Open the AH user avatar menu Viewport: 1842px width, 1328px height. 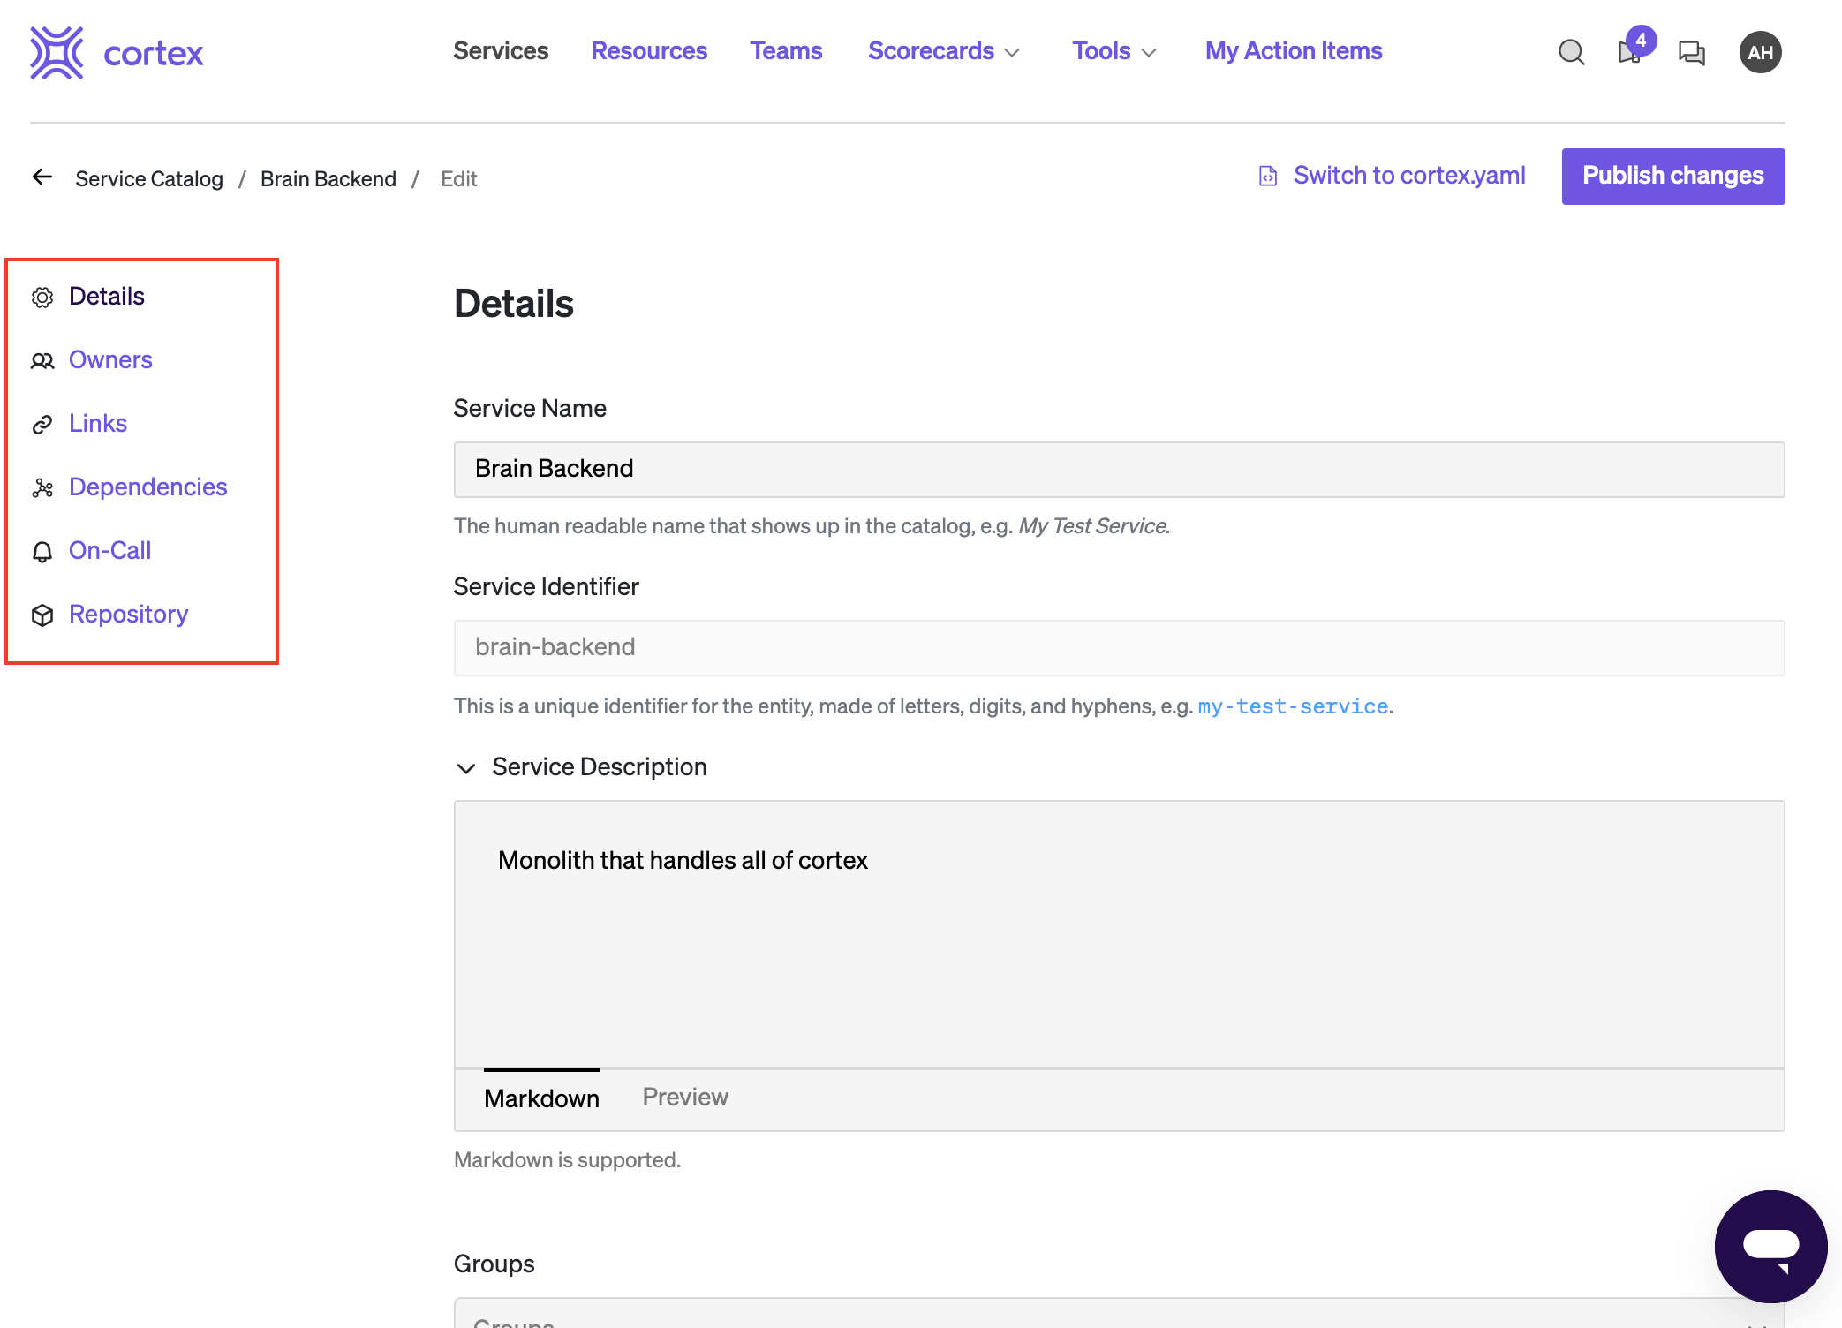(1760, 52)
